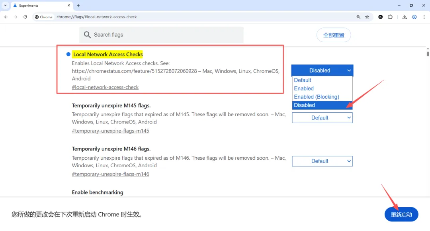Open the profile avatar icon
The image size is (430, 231).
414,17
